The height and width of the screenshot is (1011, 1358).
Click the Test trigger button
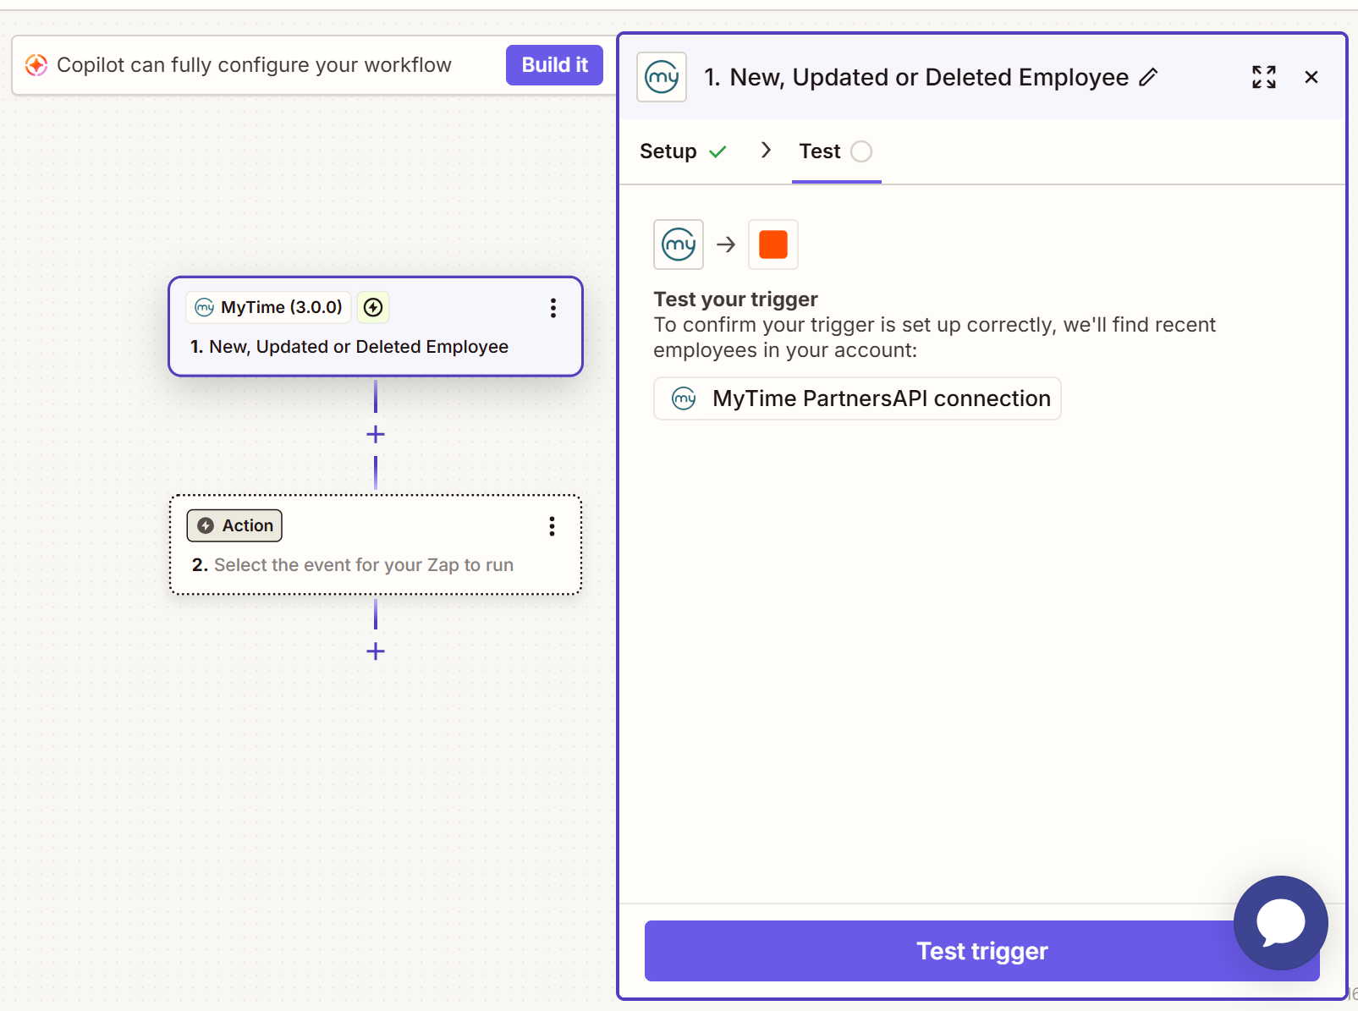pyautogui.click(x=982, y=951)
